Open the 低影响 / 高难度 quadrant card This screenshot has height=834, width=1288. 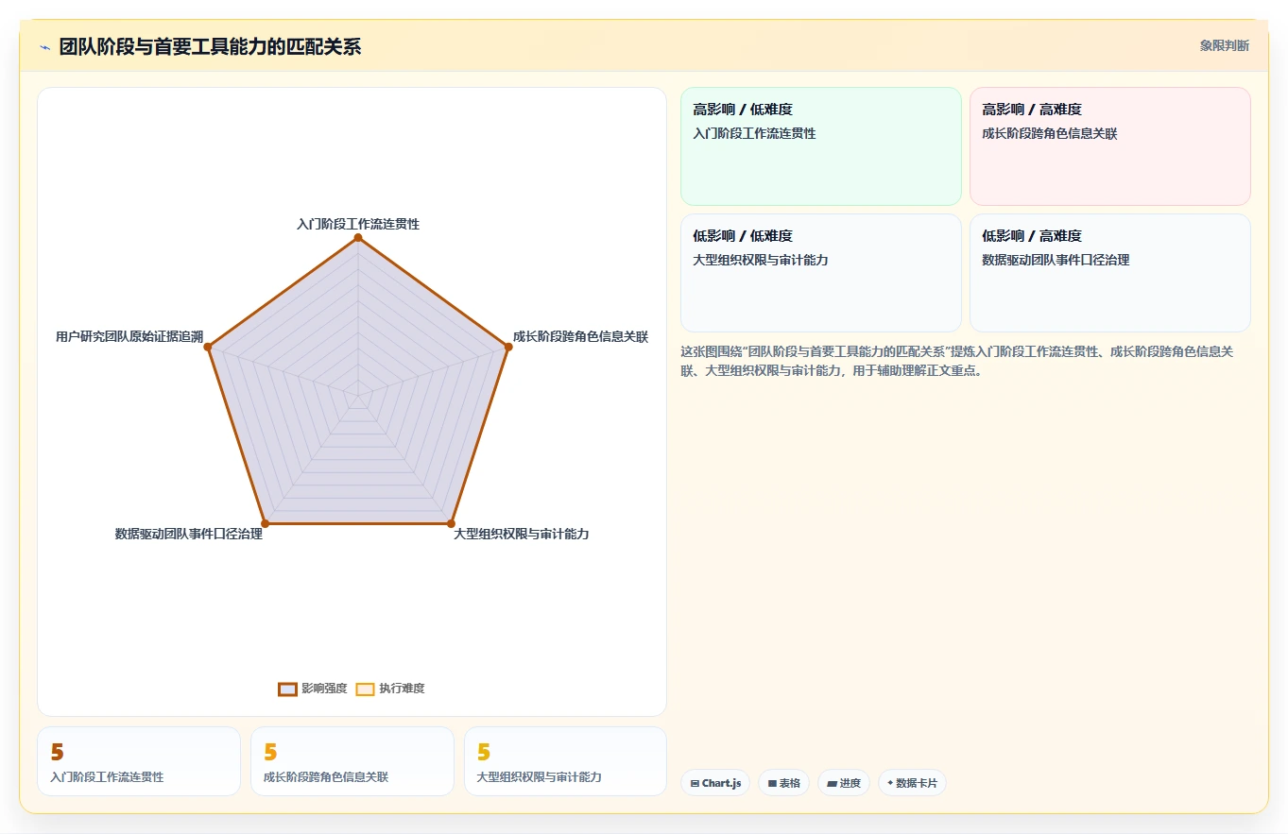pyautogui.click(x=1109, y=273)
